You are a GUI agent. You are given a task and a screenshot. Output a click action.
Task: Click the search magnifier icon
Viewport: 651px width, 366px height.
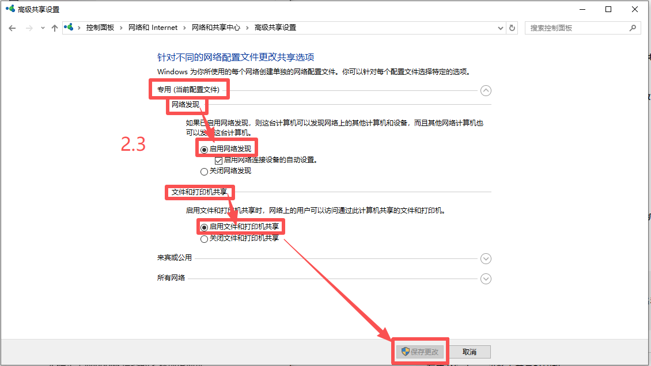coord(633,28)
